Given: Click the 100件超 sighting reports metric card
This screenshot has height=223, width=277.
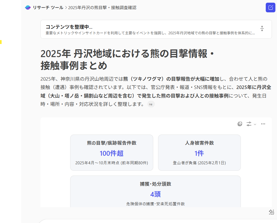Looking at the screenshot, I should (111, 153).
